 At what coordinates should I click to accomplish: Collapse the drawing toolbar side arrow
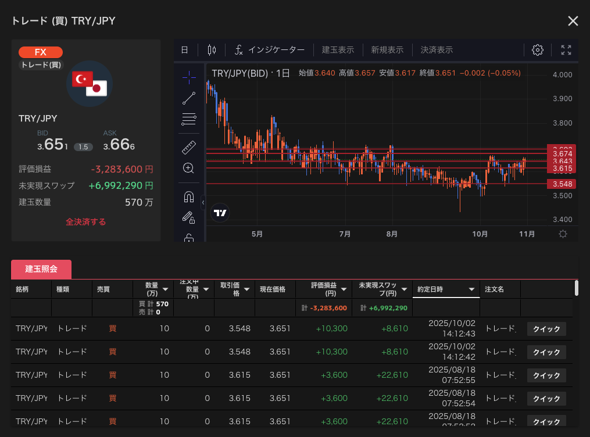click(x=203, y=202)
